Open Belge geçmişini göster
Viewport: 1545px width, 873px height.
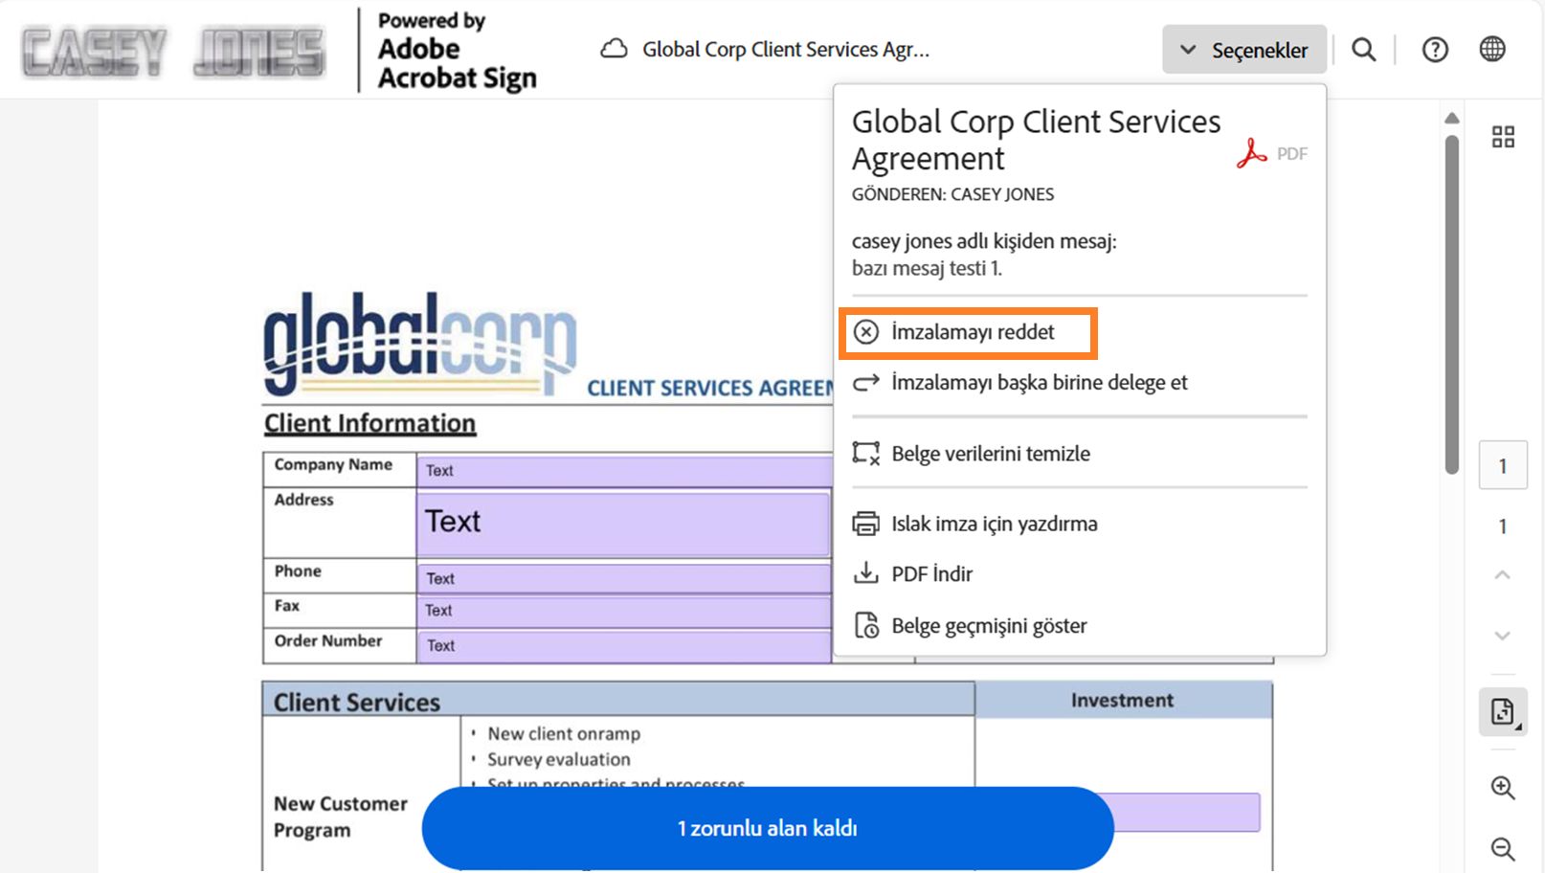(x=989, y=626)
